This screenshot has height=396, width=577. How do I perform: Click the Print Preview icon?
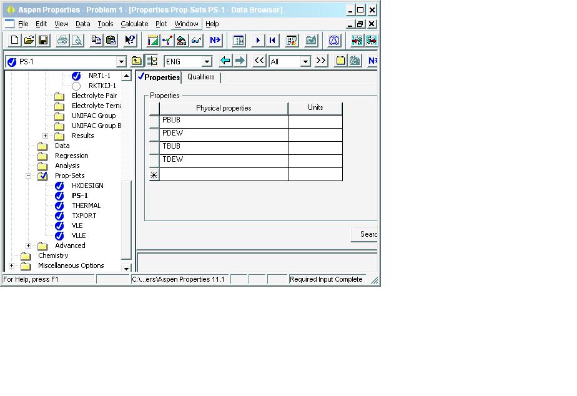point(77,40)
